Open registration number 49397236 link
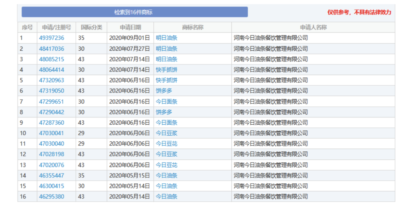The height and width of the screenshot is (210, 413). (52, 38)
